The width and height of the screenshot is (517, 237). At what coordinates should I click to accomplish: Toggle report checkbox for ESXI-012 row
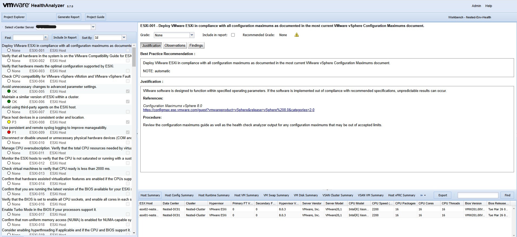128,163
